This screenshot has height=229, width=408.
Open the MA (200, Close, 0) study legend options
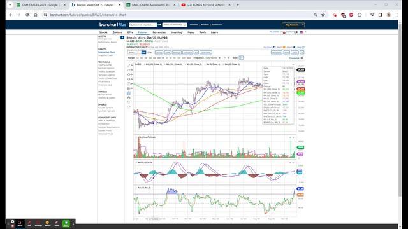[x=154, y=64]
